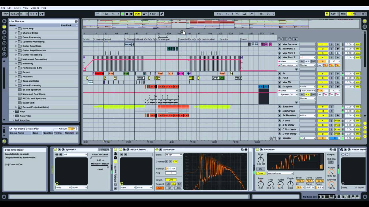369x207 pixels.
Task: Open the Options menu
Action: (x=35, y=8)
